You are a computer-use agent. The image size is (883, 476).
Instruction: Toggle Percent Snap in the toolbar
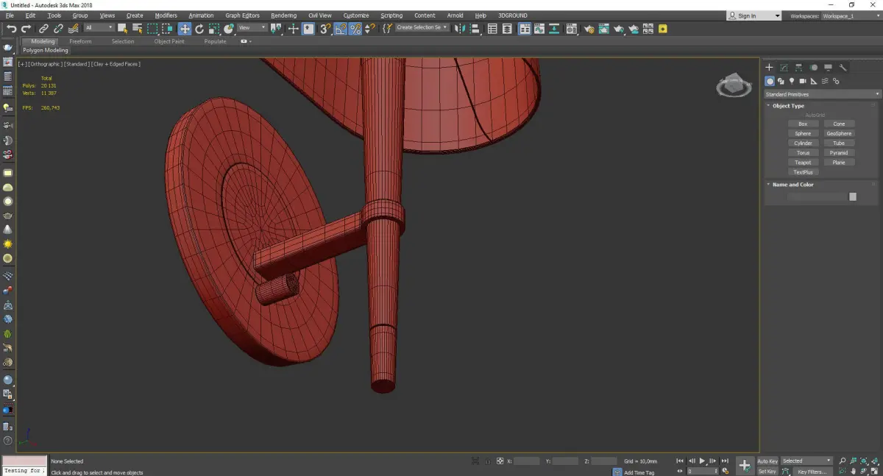355,29
